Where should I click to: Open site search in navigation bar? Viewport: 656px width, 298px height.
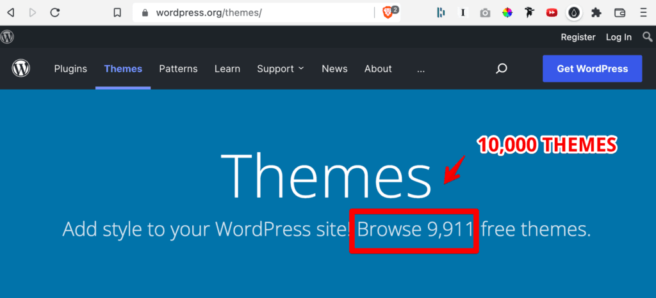(501, 69)
